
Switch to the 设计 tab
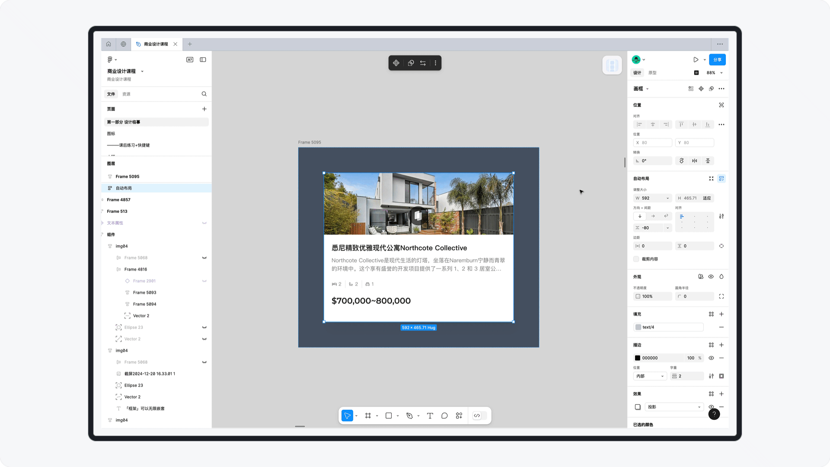point(637,73)
